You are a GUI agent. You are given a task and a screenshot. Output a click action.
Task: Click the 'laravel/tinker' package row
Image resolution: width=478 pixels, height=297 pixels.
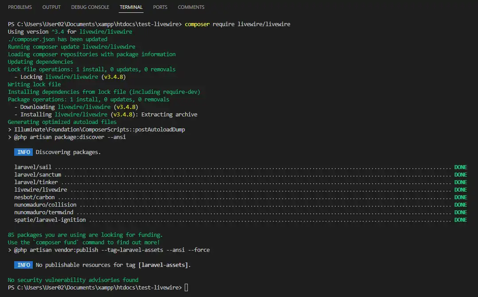tap(241, 182)
